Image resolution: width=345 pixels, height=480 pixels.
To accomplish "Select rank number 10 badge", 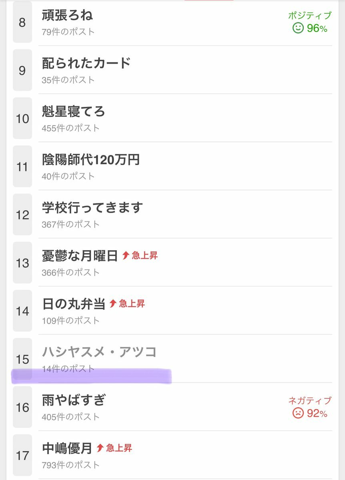I will (x=22, y=118).
